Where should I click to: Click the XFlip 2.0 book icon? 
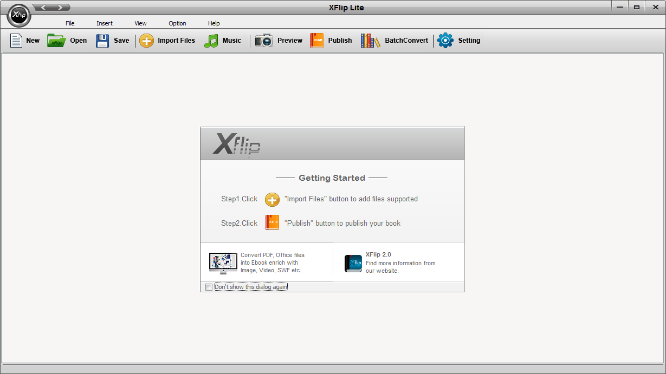tap(353, 264)
